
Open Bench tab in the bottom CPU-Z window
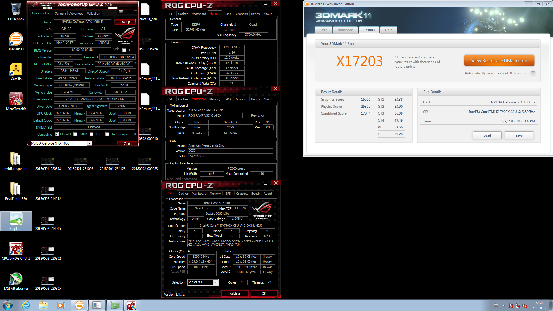(255, 194)
